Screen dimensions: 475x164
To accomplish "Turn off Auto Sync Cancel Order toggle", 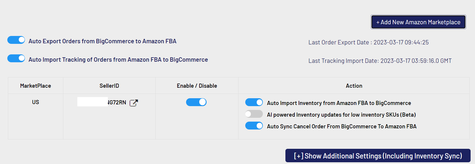I will (254, 126).
